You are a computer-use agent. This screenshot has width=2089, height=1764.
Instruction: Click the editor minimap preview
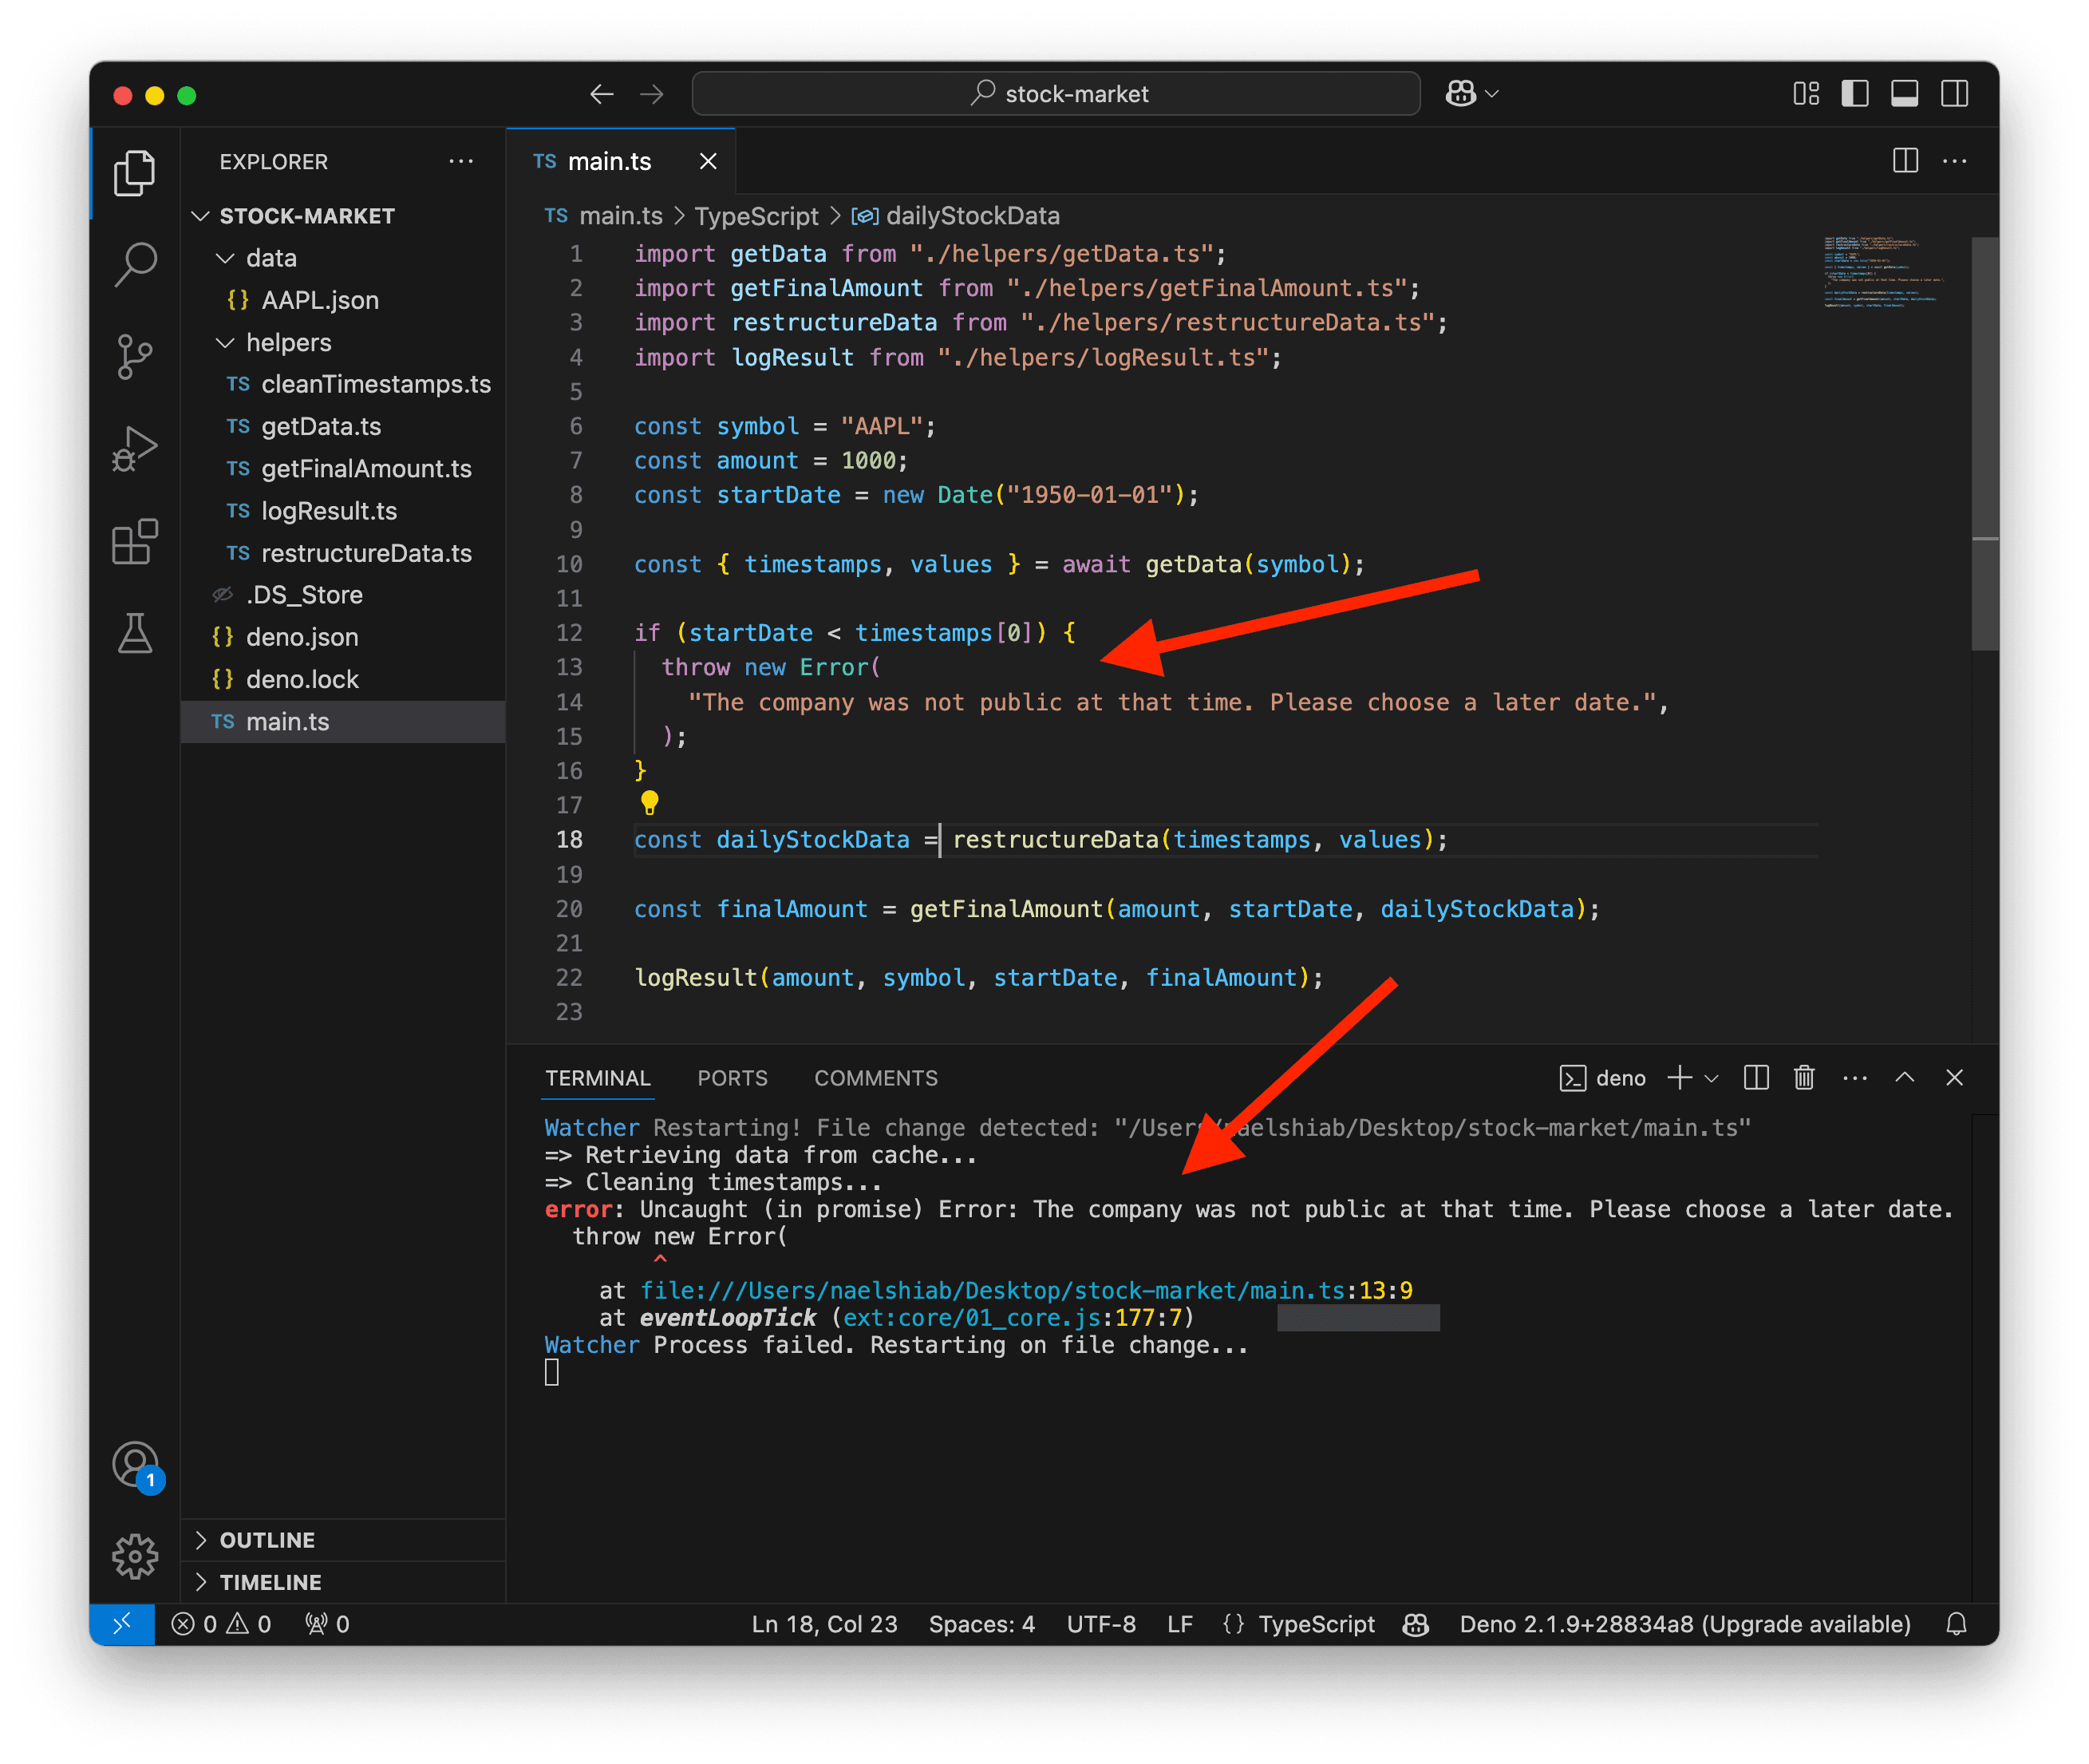(x=1883, y=272)
